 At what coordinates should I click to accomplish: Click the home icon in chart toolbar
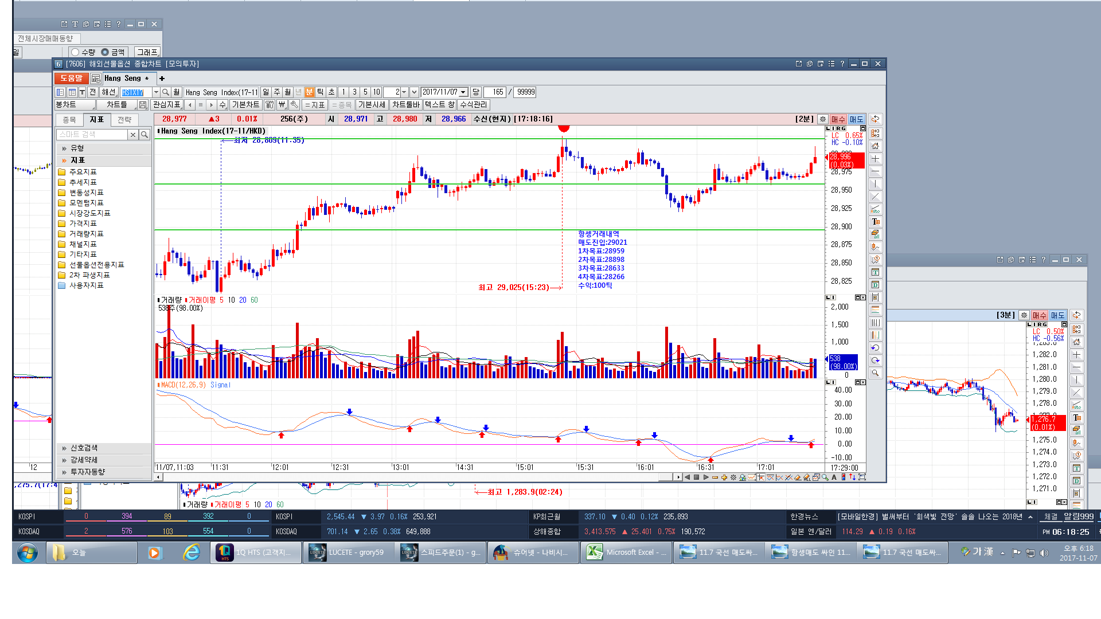pyautogui.click(x=875, y=146)
